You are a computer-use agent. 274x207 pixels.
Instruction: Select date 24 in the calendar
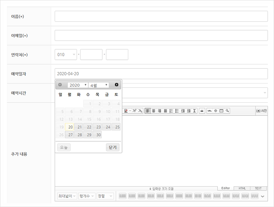click(x=107, y=127)
